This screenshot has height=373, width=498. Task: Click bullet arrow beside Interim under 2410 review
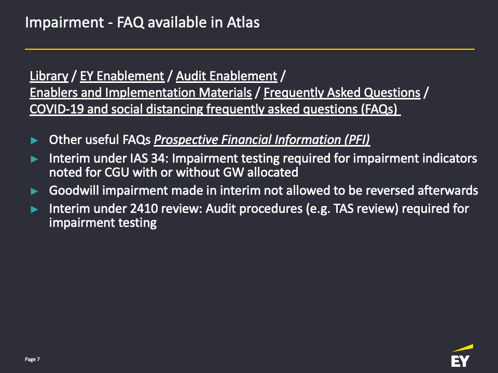(34, 209)
